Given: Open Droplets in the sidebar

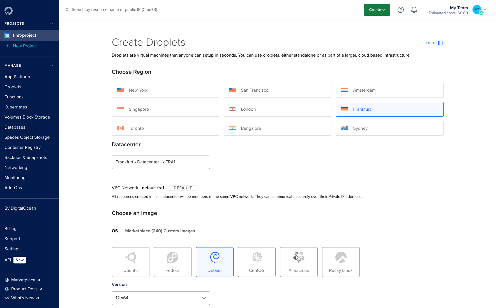Looking at the screenshot, I should tap(13, 87).
